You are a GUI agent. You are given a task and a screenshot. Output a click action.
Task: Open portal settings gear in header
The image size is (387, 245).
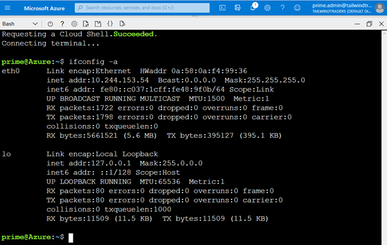pos(267,8)
